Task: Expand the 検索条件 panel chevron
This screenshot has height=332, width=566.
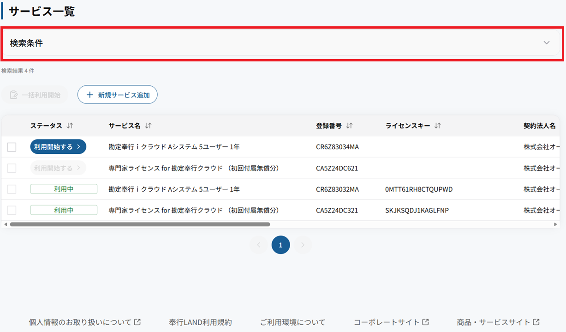Action: tap(547, 43)
